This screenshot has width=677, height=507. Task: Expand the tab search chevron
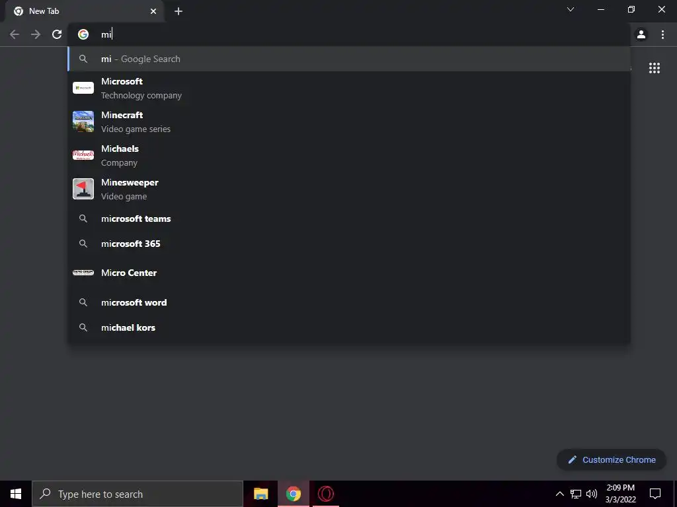(571, 9)
